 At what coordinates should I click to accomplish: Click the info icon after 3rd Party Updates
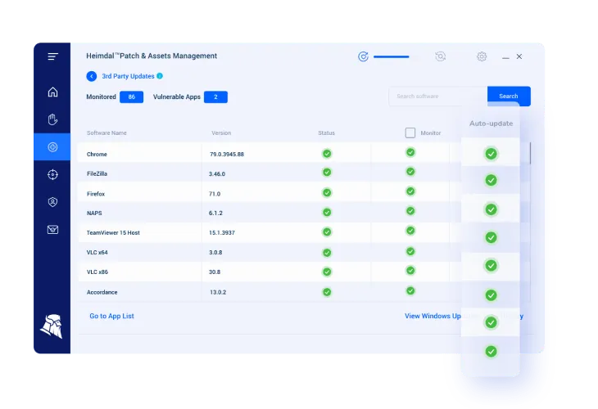(x=160, y=76)
